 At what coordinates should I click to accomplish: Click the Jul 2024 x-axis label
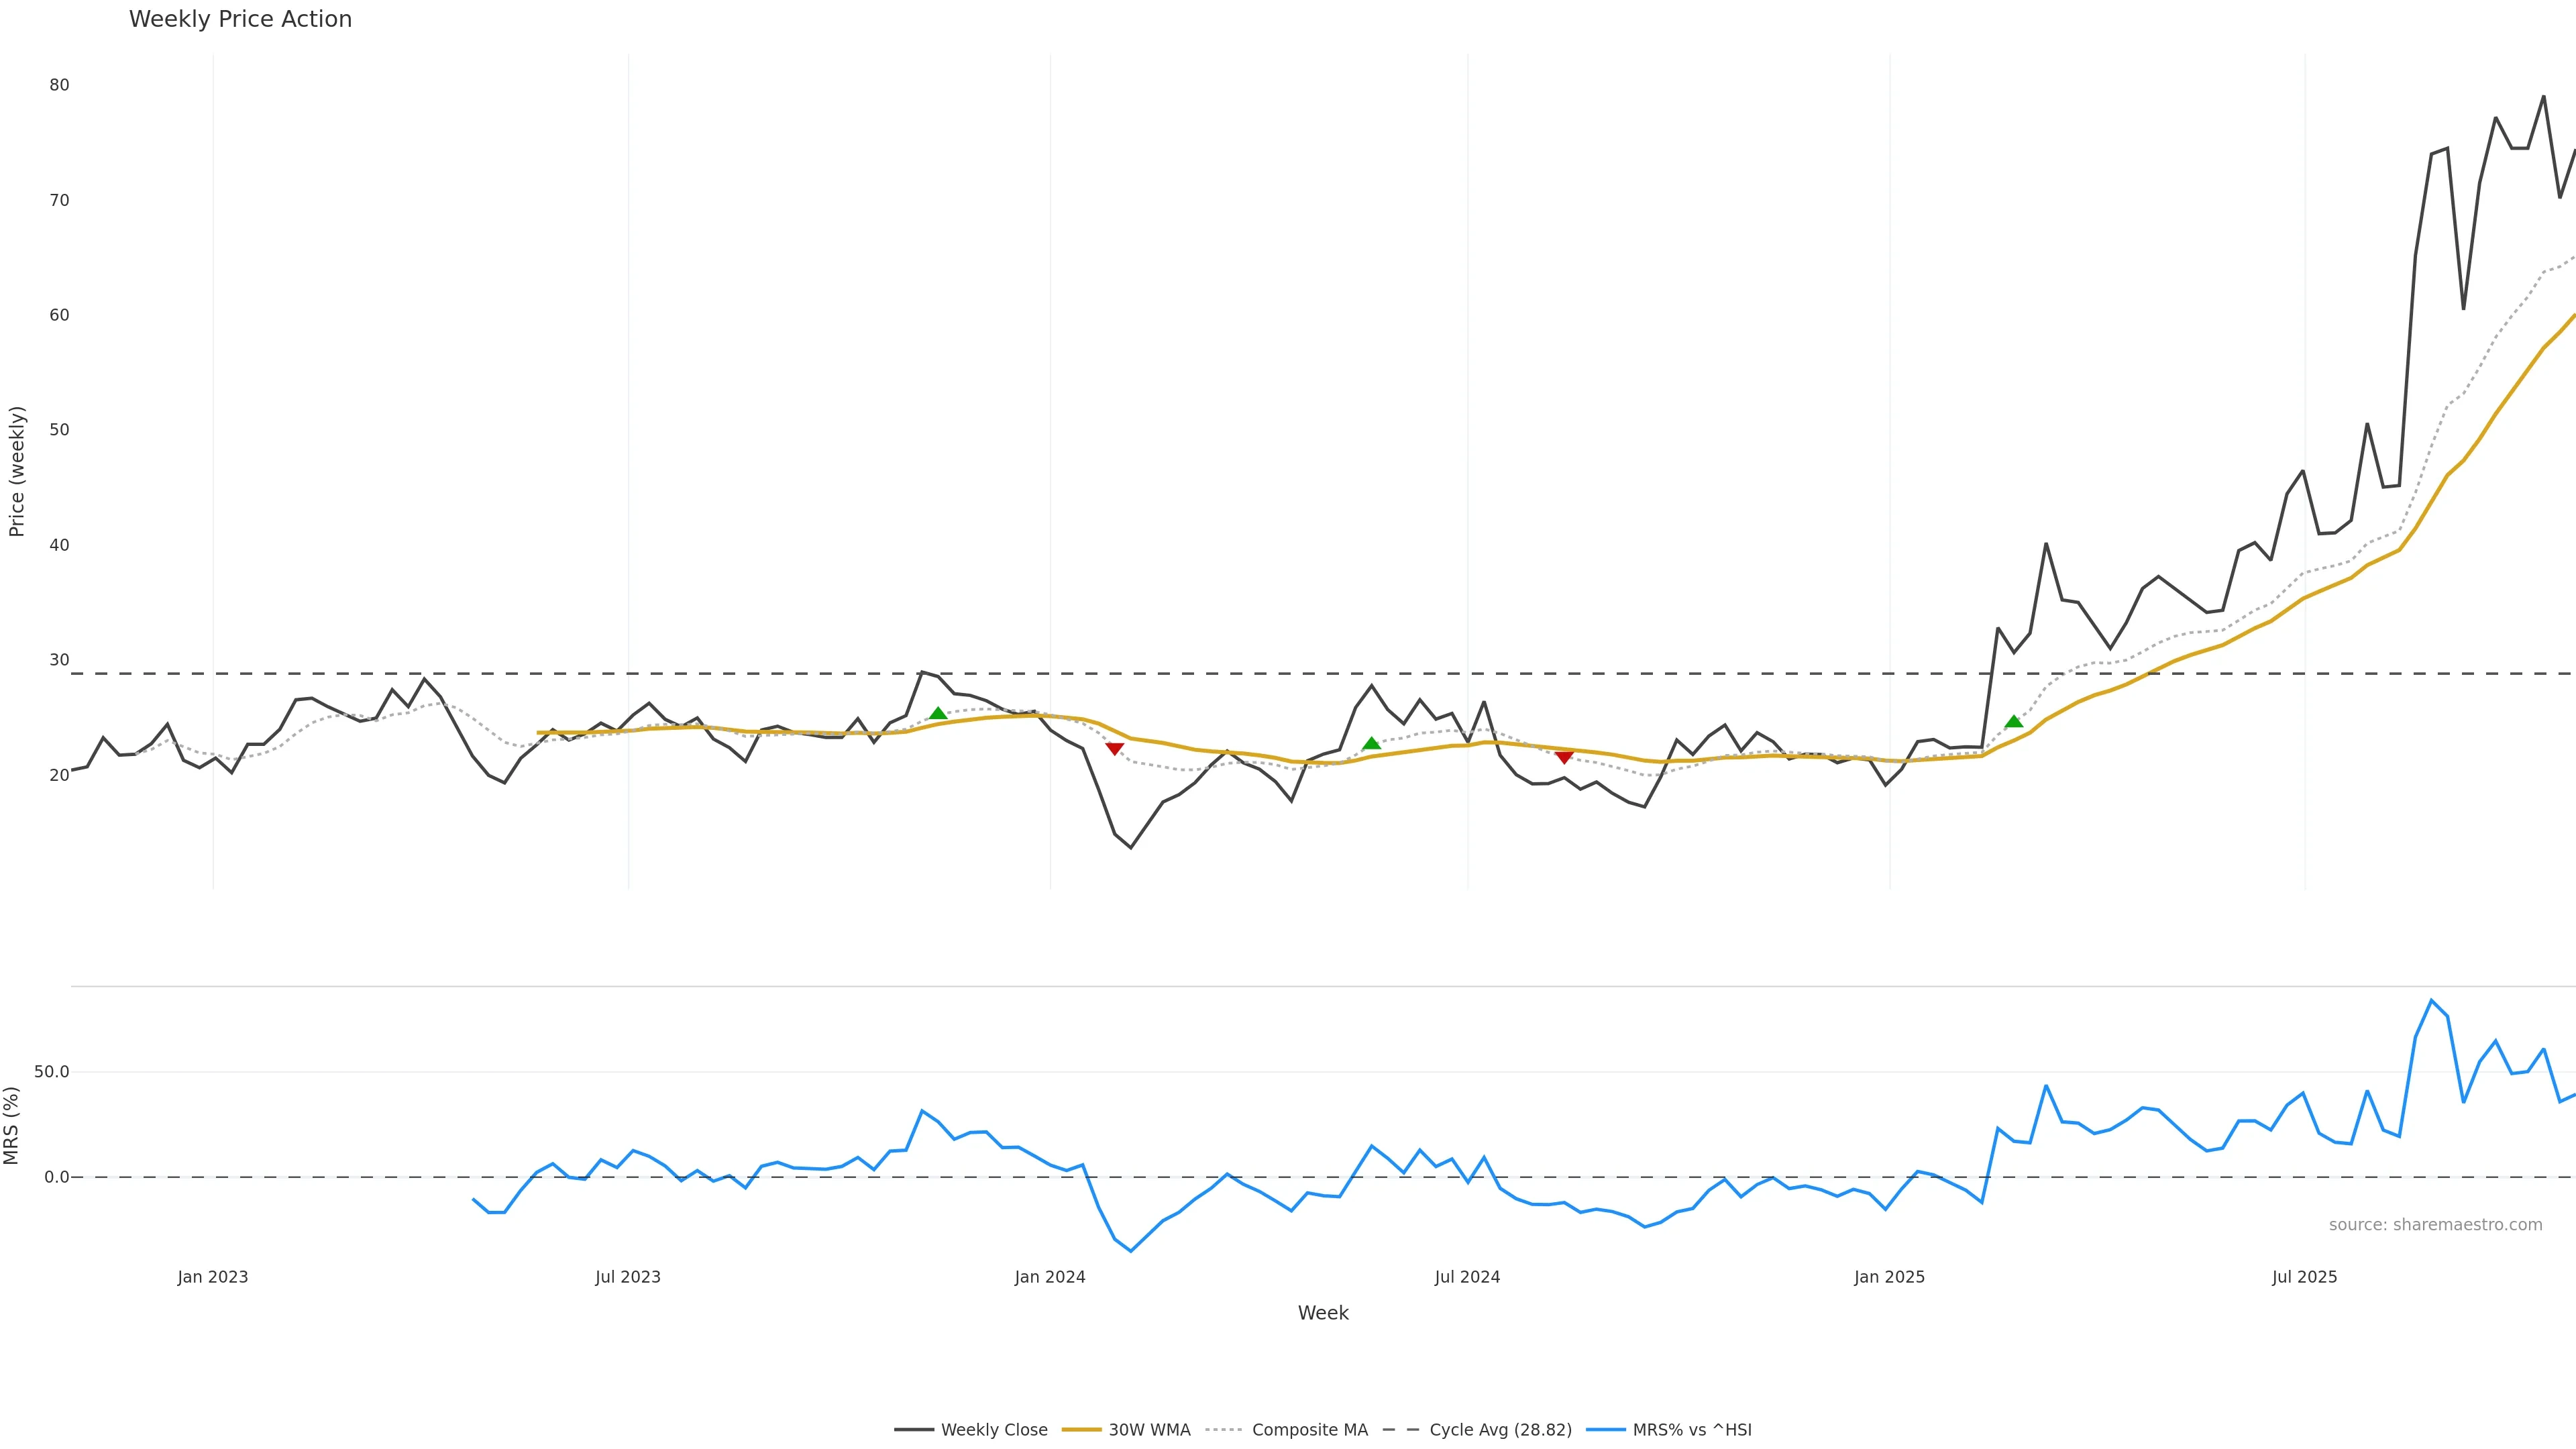tap(1467, 1277)
